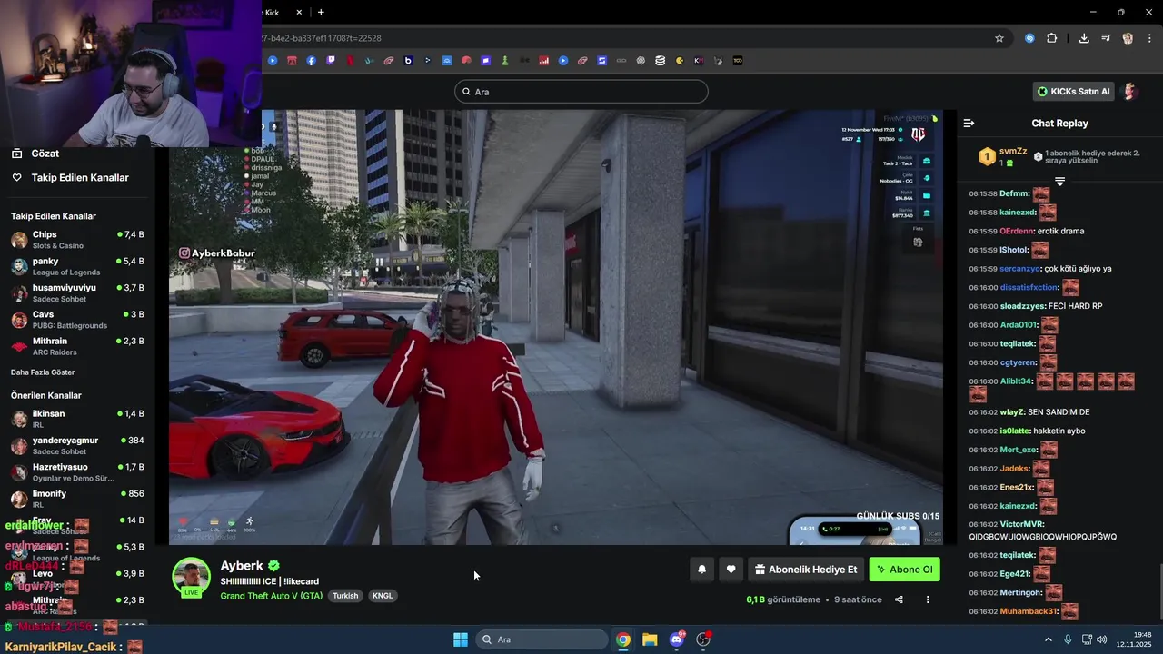The image size is (1163, 654).
Task: Click the Ara search field on Kick
Action: click(581, 92)
